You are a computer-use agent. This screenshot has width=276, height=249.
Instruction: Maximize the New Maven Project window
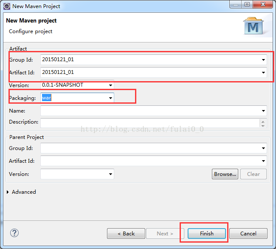point(247,4)
